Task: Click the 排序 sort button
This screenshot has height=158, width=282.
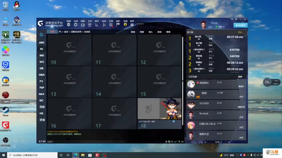Action: [159, 32]
